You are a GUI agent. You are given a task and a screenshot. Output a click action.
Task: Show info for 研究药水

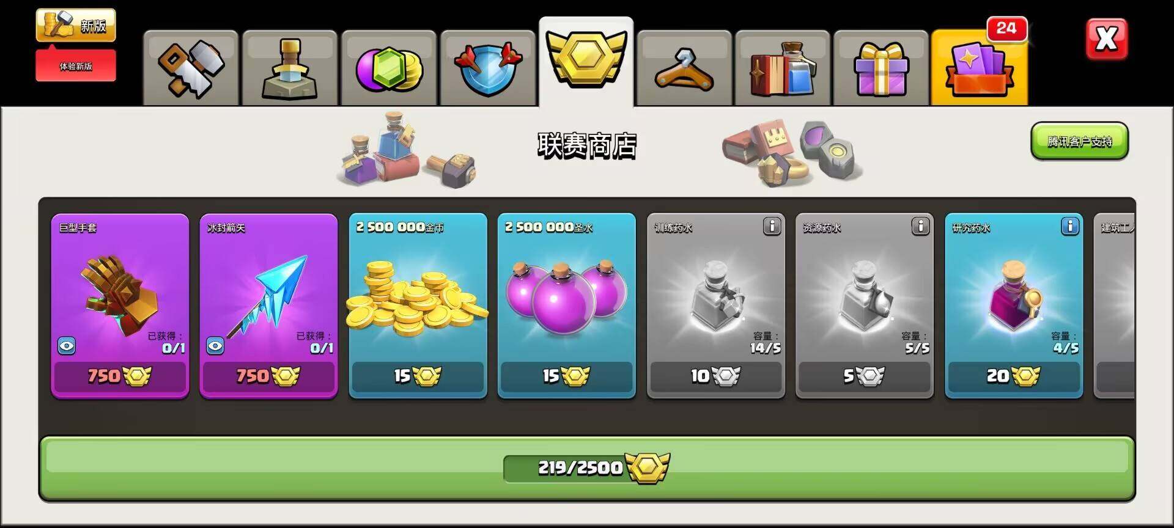(1069, 226)
